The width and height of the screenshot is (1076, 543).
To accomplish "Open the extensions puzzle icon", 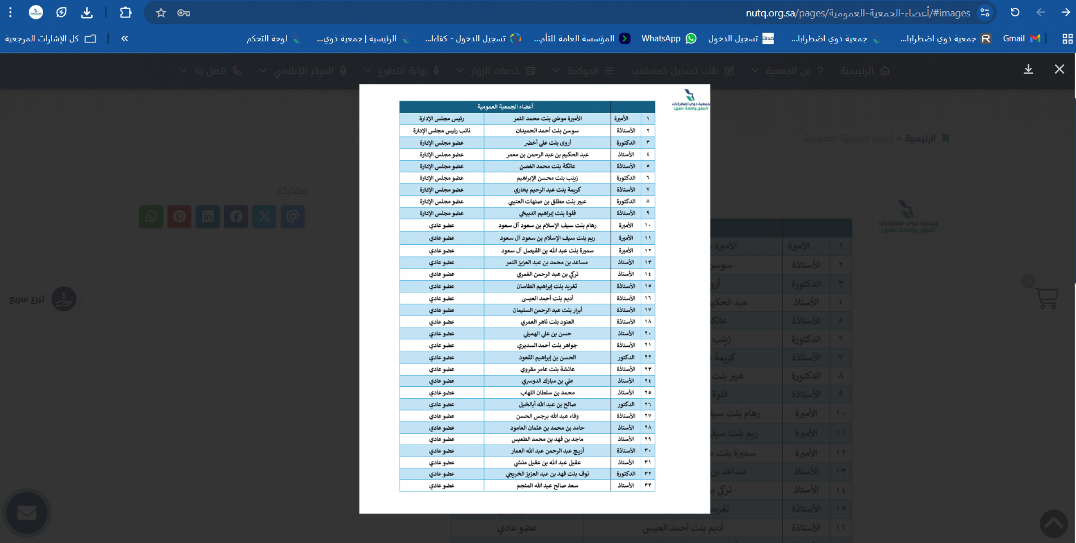I will tap(125, 13).
